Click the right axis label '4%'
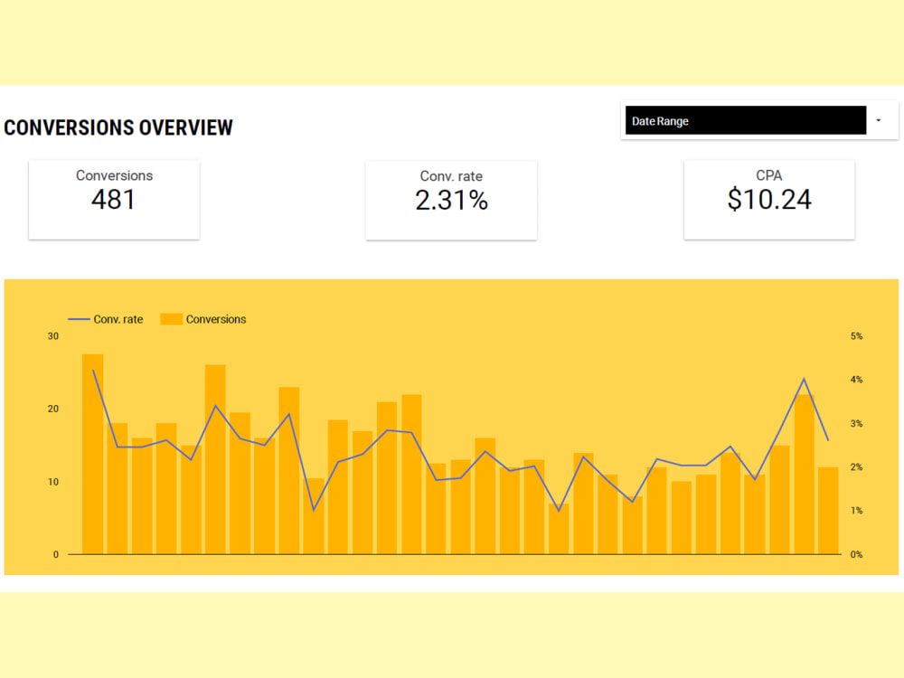 pyautogui.click(x=857, y=380)
